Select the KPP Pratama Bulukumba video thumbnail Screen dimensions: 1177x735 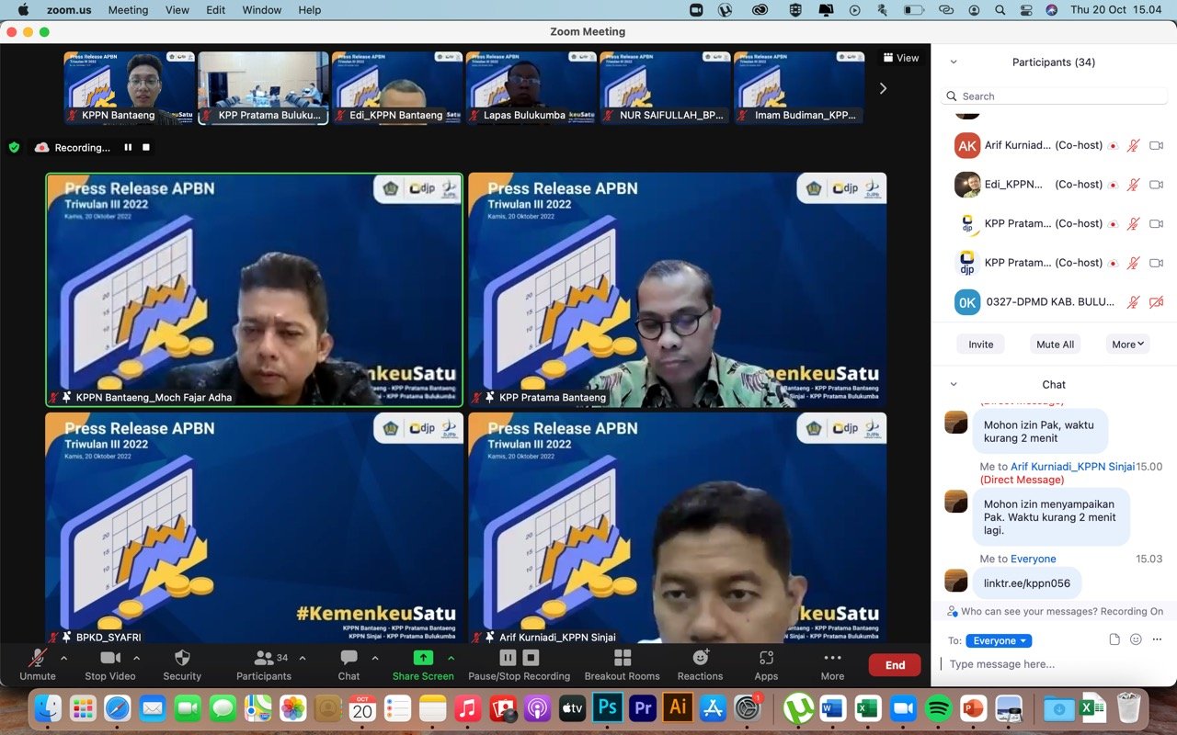[263, 87]
